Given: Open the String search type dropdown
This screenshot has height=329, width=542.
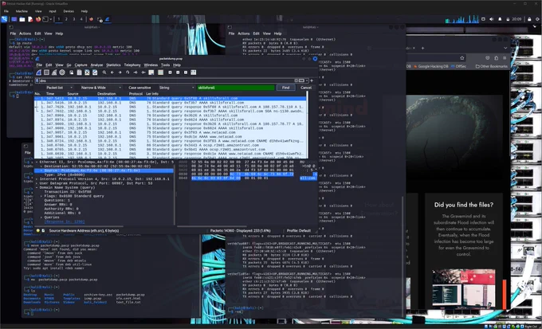Looking at the screenshot, I should coord(176,88).
